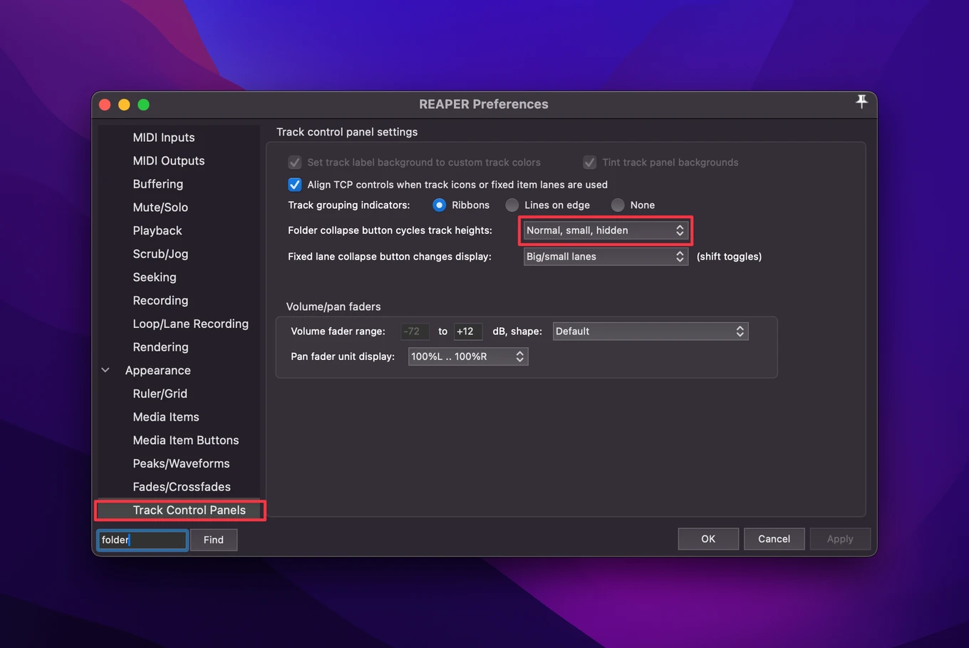969x648 pixels.
Task: Select Rendering preferences page
Action: (x=160, y=347)
